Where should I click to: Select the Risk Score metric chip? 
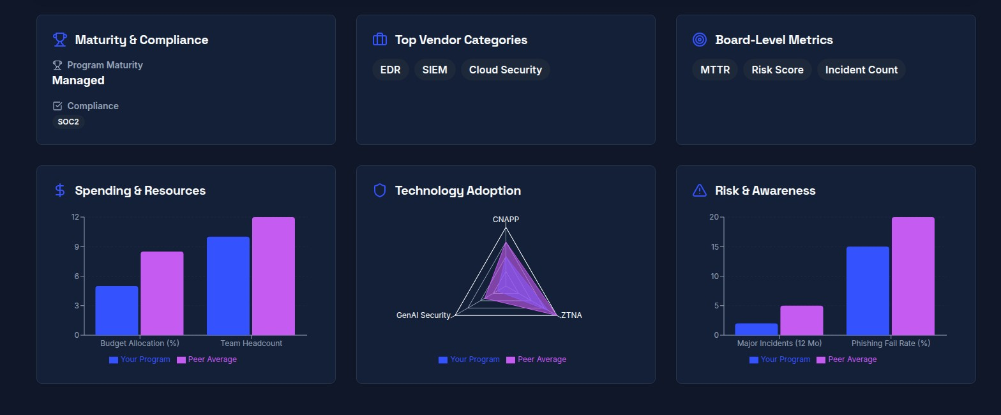[777, 70]
